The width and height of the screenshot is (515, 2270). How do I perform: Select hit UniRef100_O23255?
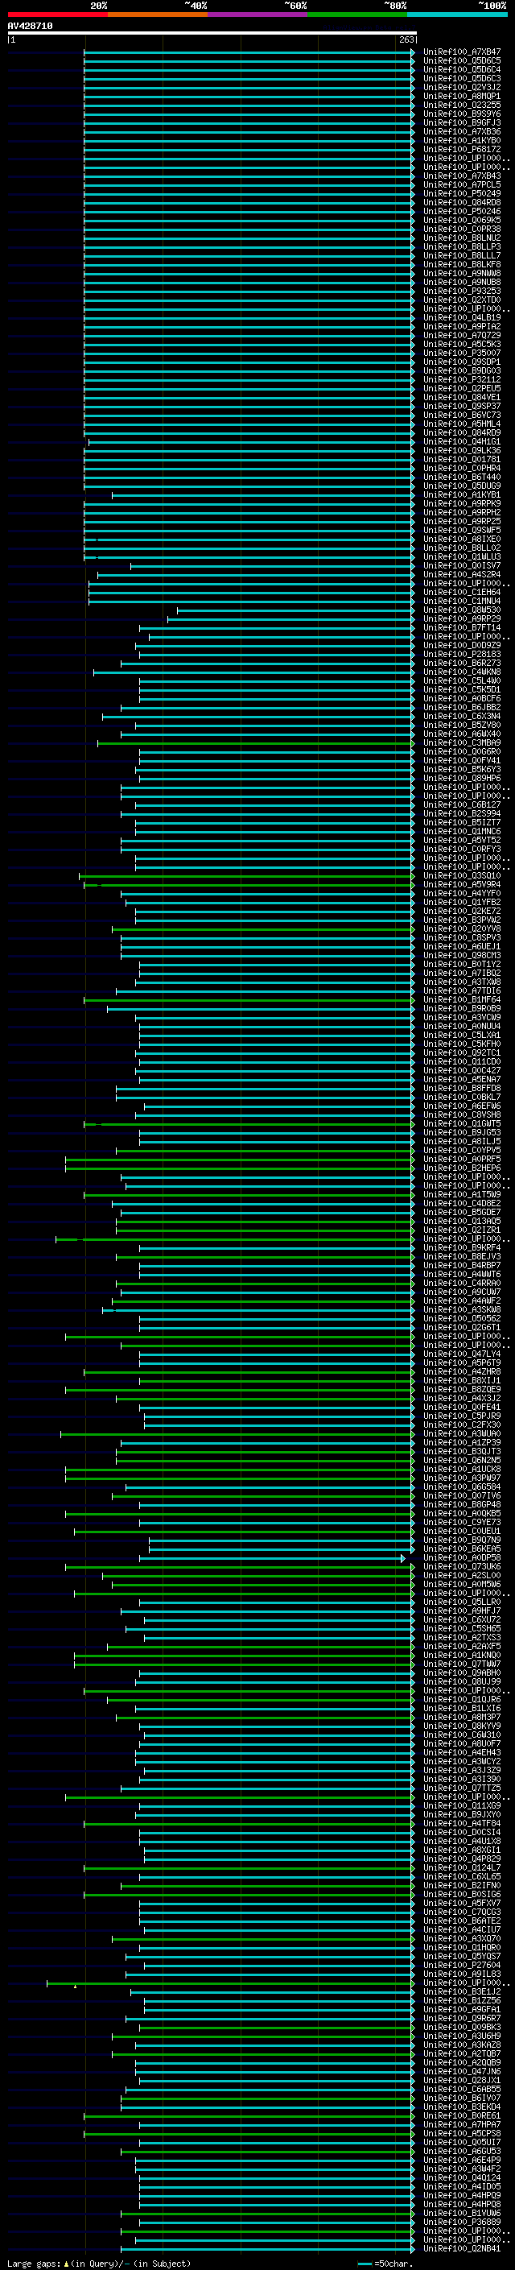(461, 105)
